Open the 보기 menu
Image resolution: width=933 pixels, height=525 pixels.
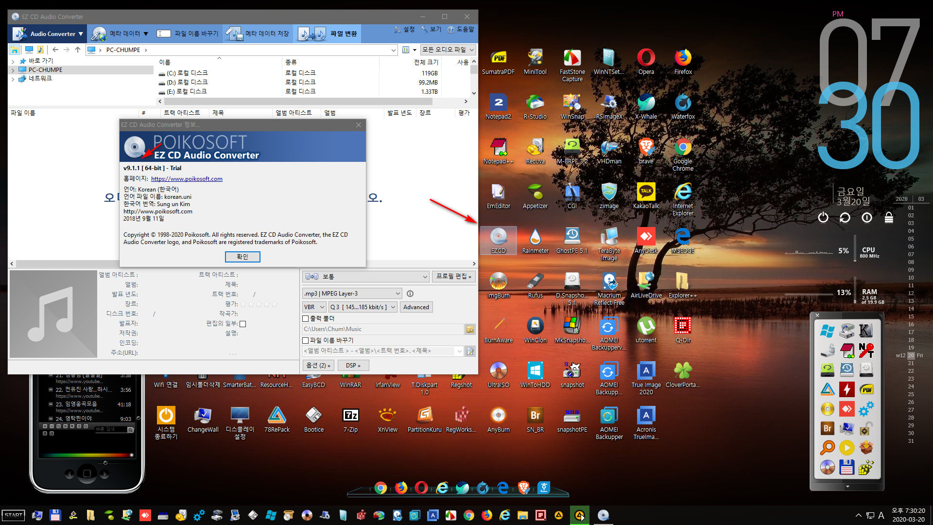[x=432, y=30]
